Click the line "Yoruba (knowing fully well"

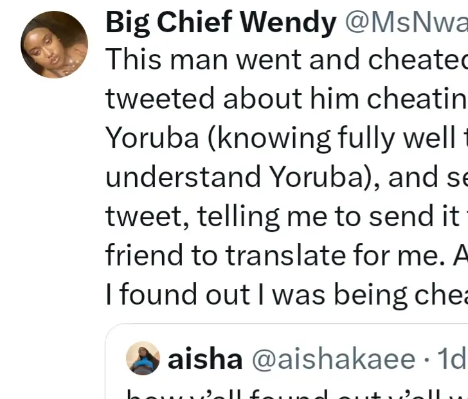pos(286,138)
